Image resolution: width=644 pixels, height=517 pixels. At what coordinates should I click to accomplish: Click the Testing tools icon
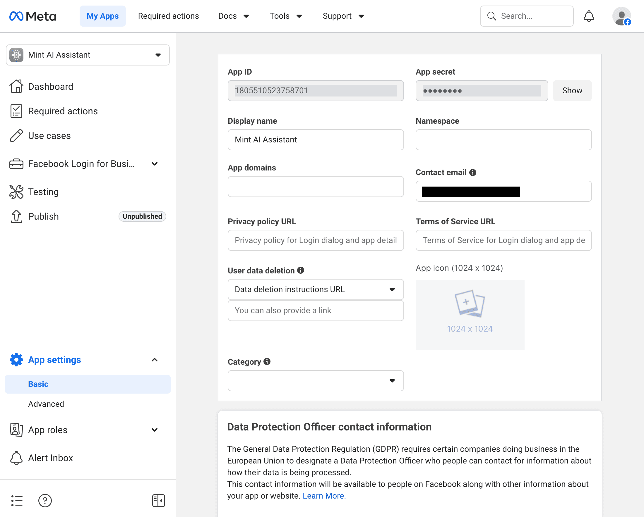click(x=16, y=192)
